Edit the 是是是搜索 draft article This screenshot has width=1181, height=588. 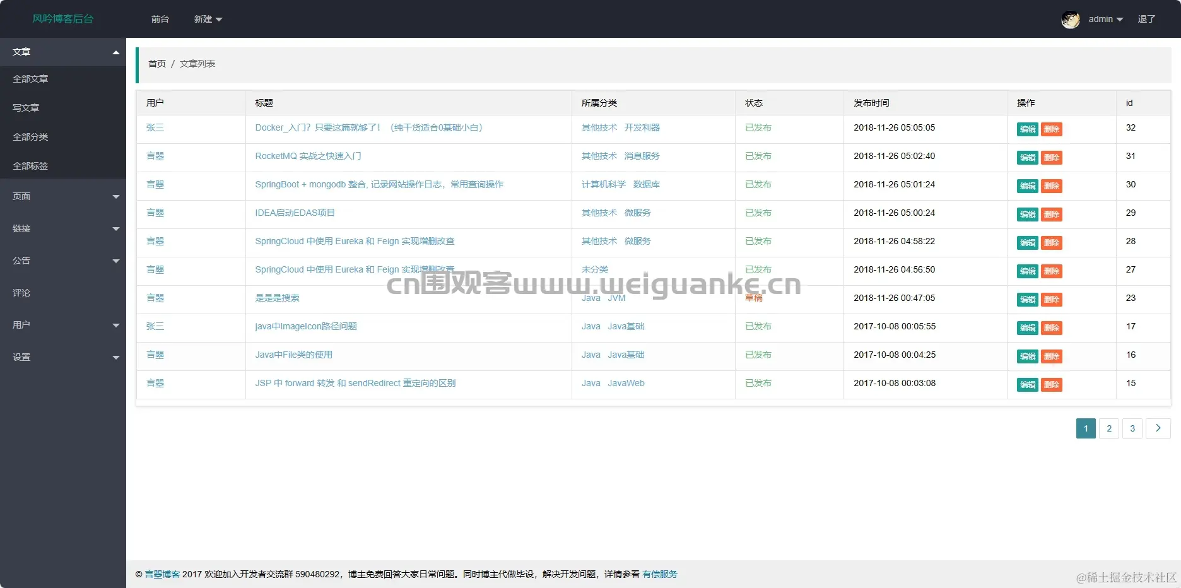[x=1028, y=300]
